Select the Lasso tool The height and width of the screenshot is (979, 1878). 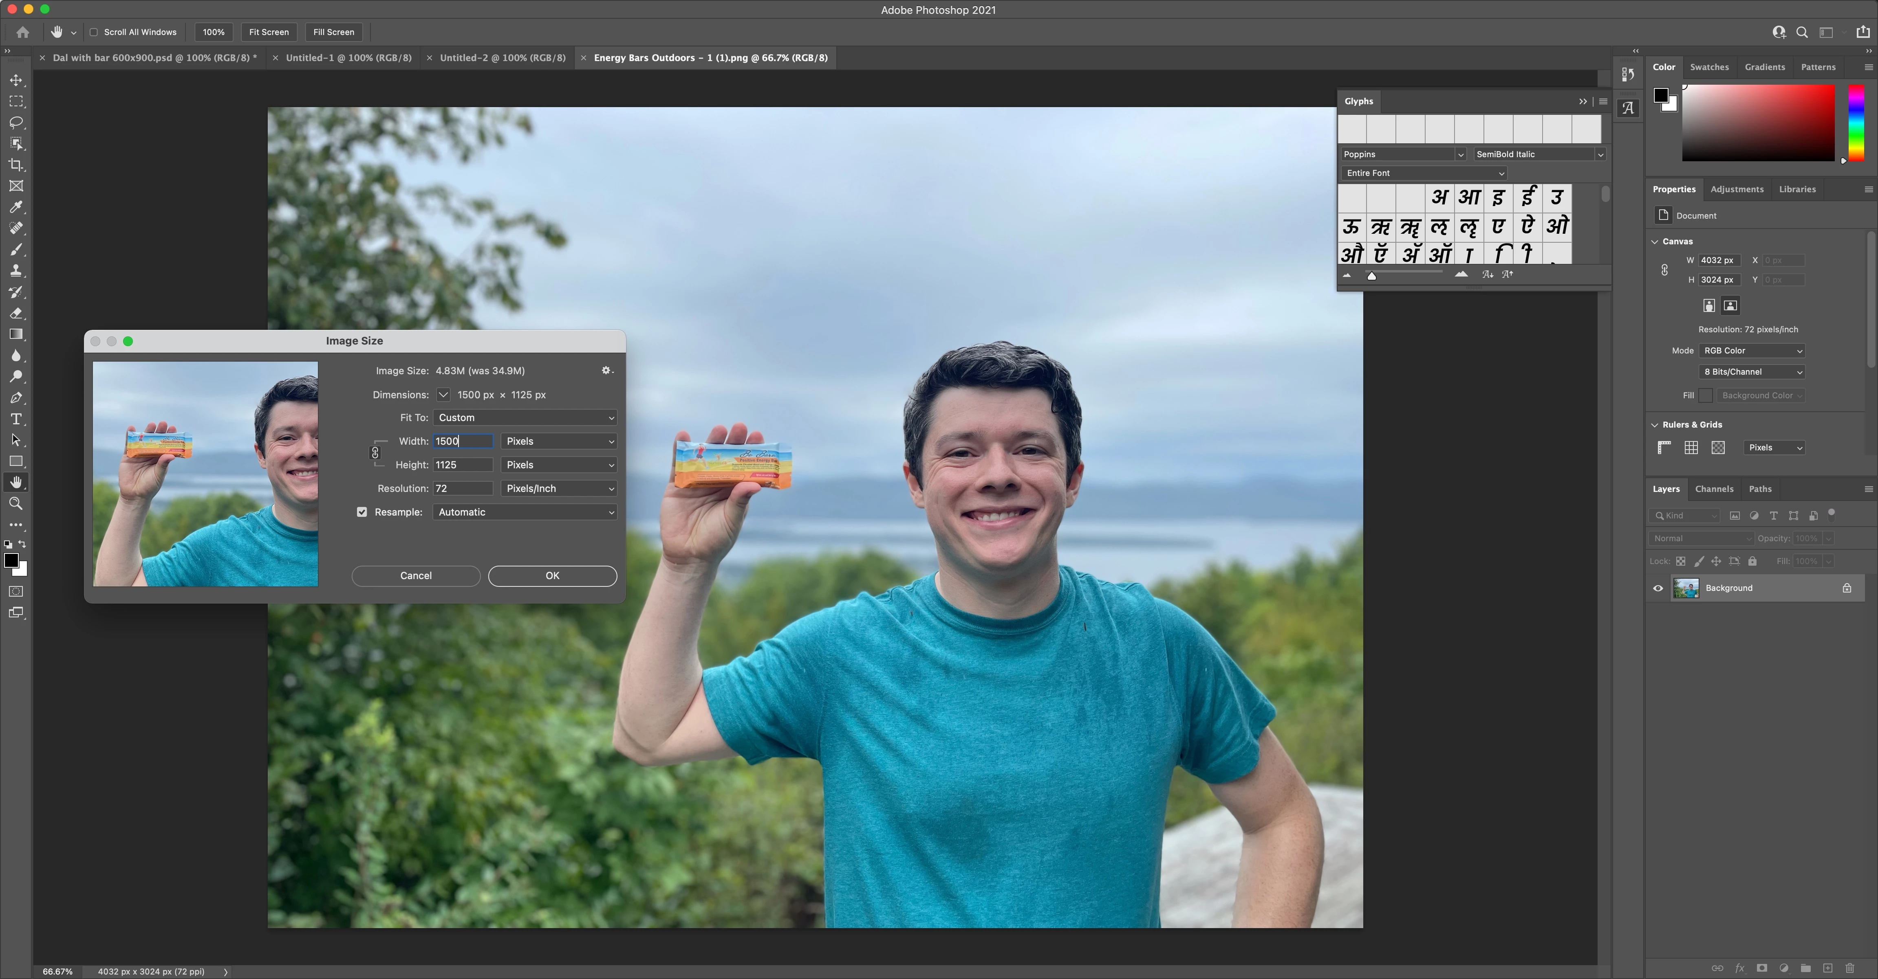16,122
